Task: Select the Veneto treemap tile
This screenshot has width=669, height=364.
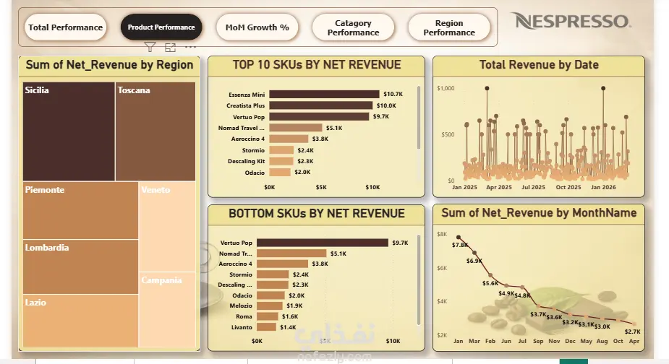Action: coord(167,227)
